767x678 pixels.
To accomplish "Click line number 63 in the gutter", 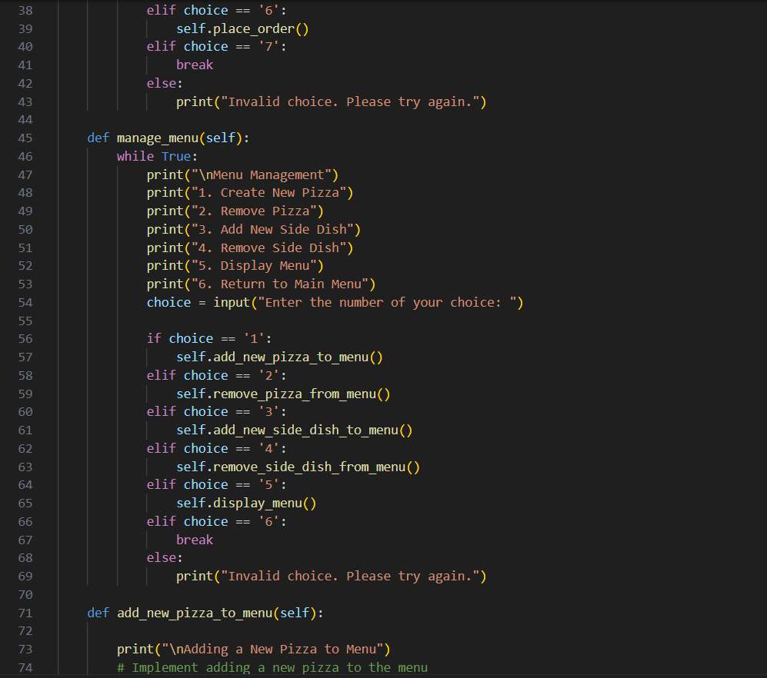I will pyautogui.click(x=25, y=467).
